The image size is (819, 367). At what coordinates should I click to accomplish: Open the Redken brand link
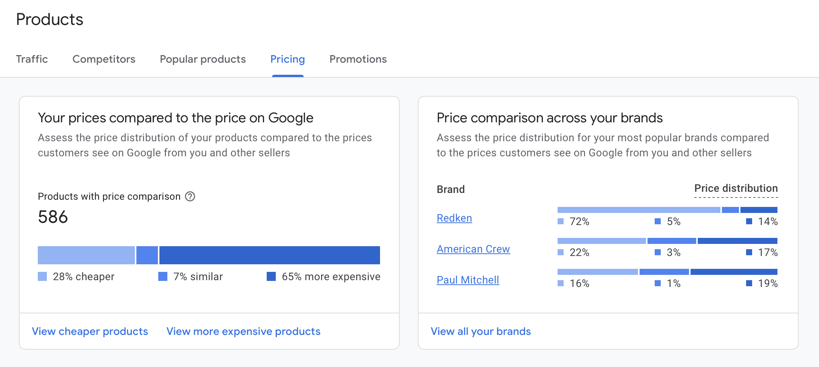[x=454, y=218]
